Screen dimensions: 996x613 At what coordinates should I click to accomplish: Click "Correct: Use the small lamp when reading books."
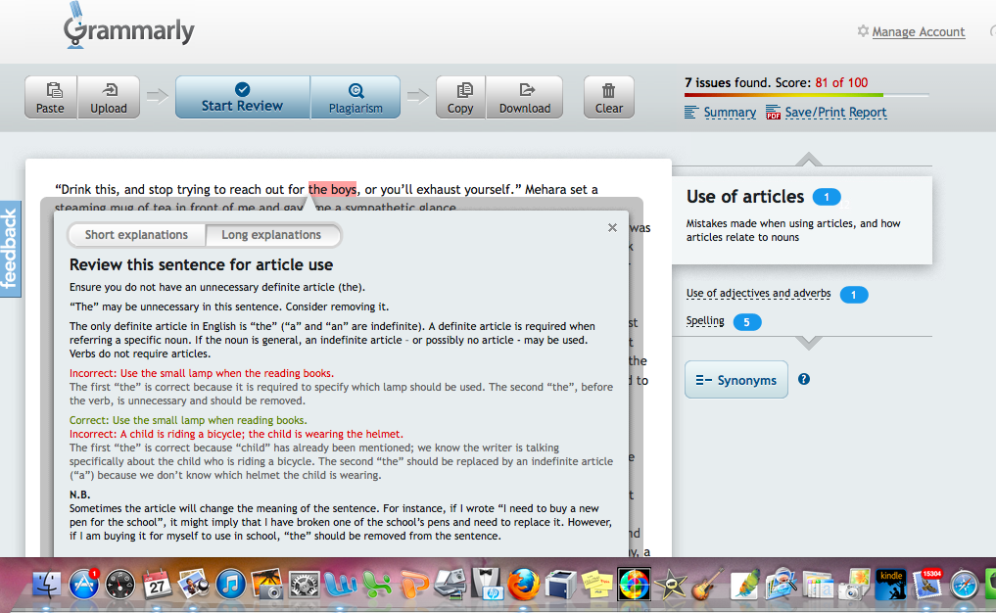pyautogui.click(x=188, y=420)
